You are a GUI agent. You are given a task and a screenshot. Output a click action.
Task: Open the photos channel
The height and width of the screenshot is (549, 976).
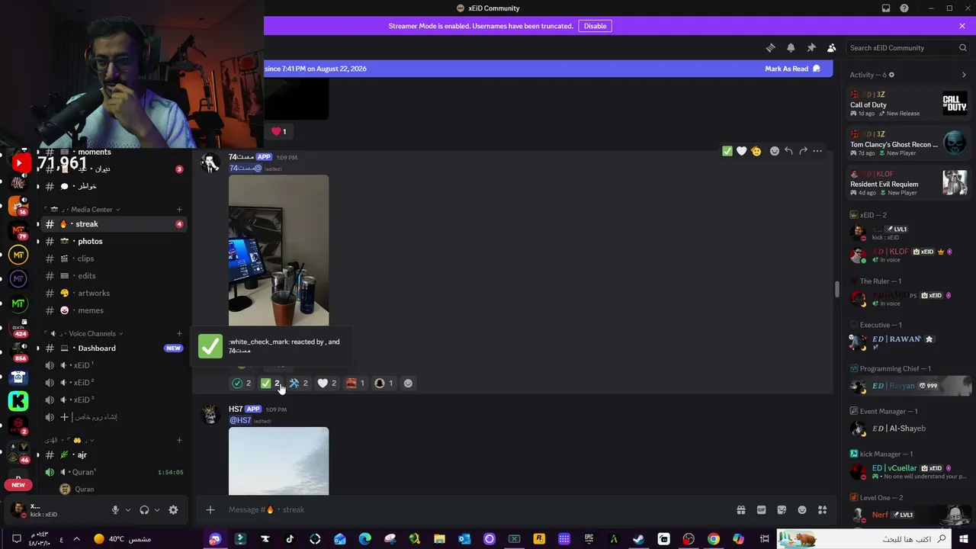[114, 241]
